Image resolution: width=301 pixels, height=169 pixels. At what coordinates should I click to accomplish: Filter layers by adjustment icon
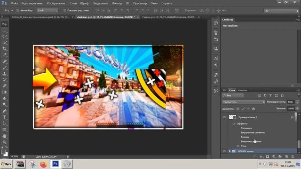265,95
